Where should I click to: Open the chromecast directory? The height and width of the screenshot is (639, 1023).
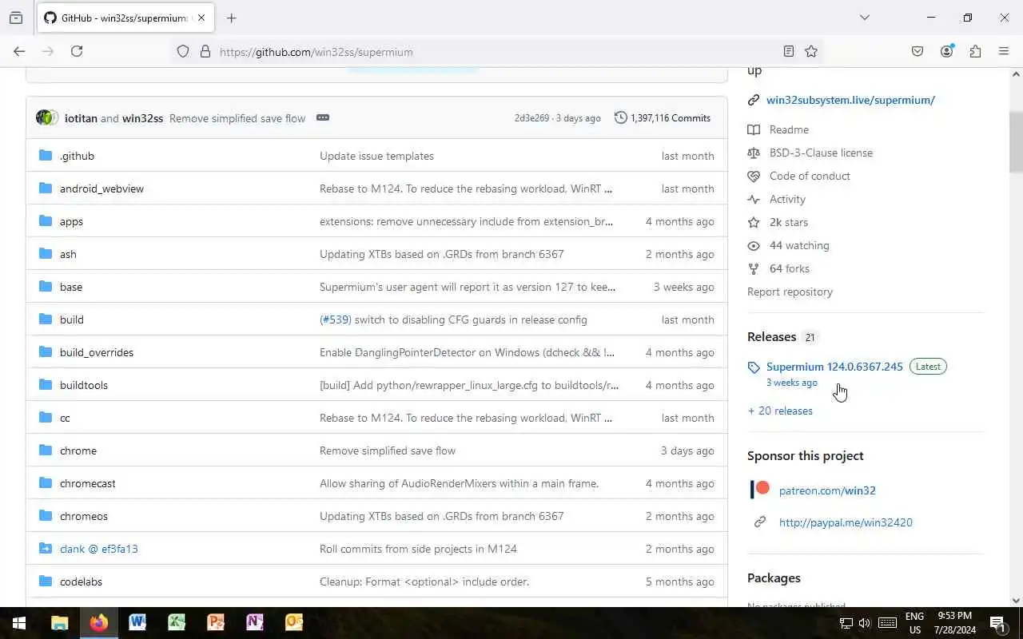click(x=88, y=483)
